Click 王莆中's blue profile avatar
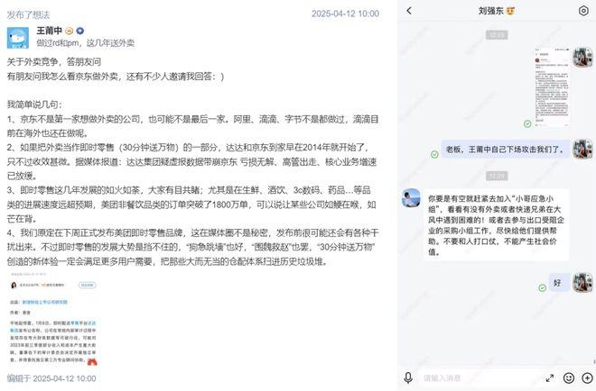The width and height of the screenshot is (596, 391). [18, 38]
